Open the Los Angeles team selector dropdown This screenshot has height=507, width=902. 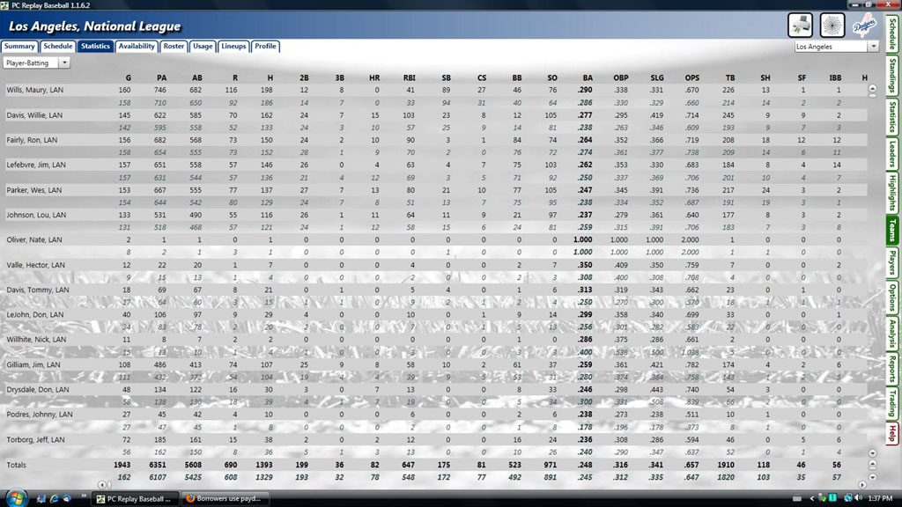(835, 46)
